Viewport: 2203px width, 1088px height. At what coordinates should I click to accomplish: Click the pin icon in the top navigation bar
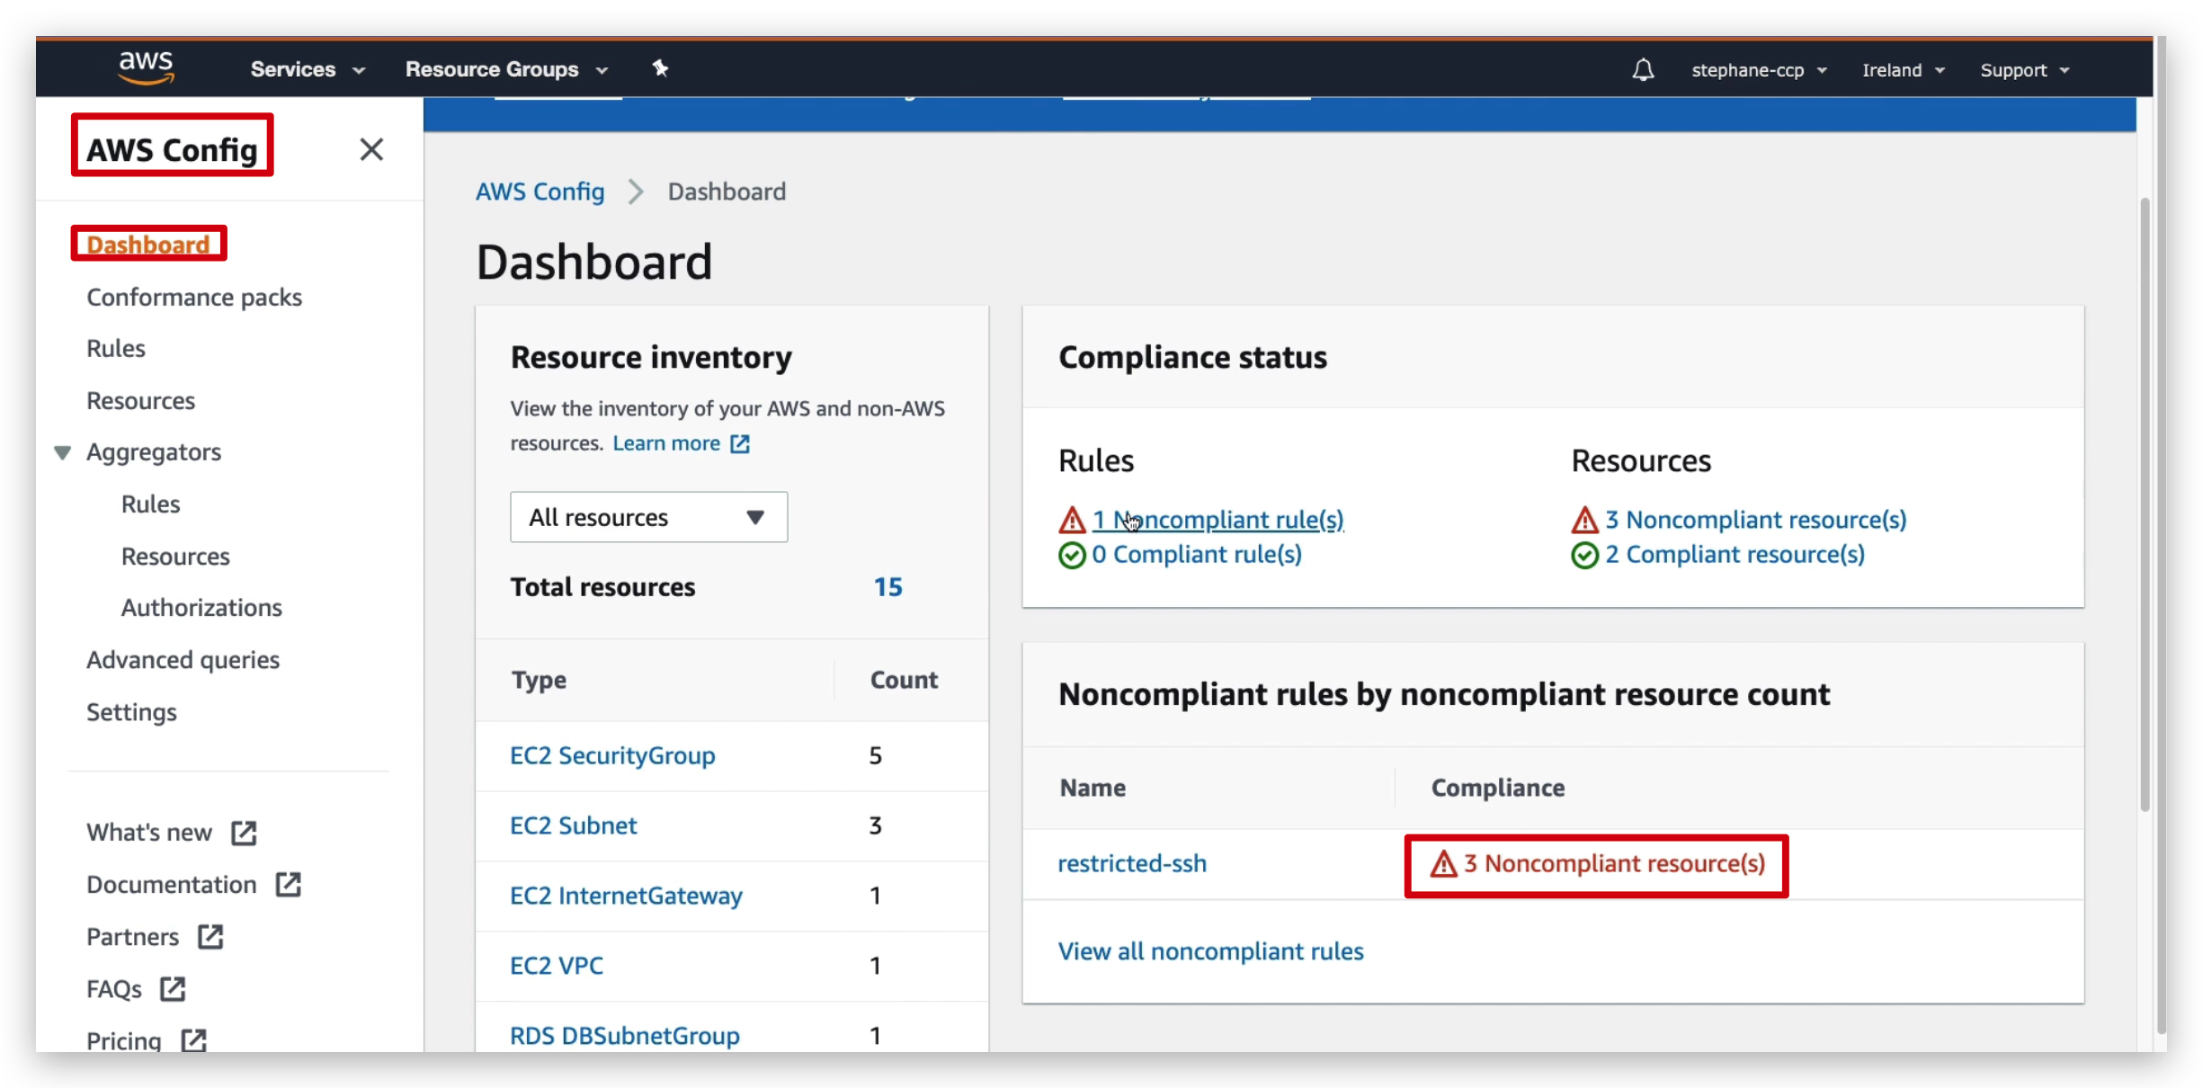tap(662, 68)
